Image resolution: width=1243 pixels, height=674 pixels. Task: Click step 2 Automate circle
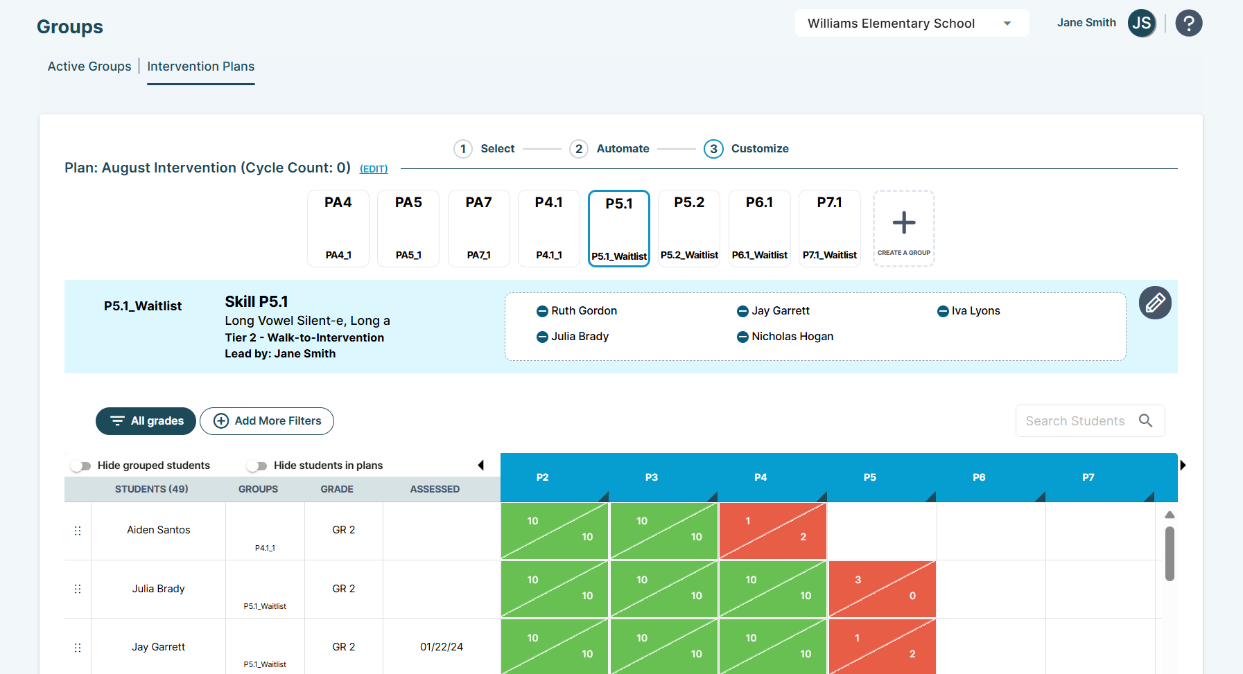point(579,149)
